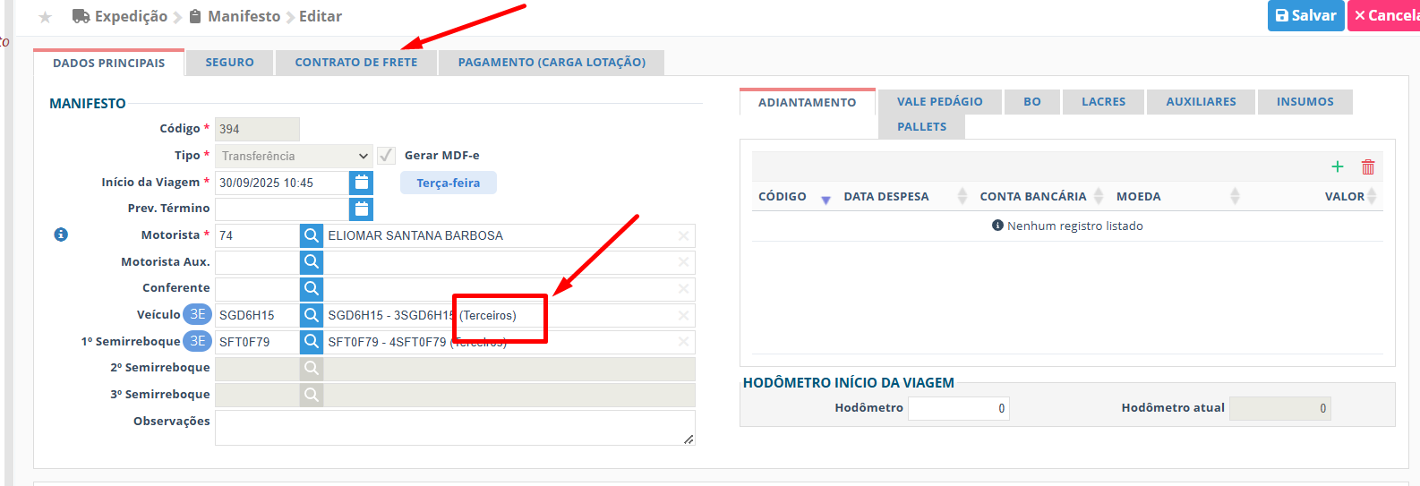Open calendar for Início da Viagem
The image size is (1420, 486).
pos(361,183)
